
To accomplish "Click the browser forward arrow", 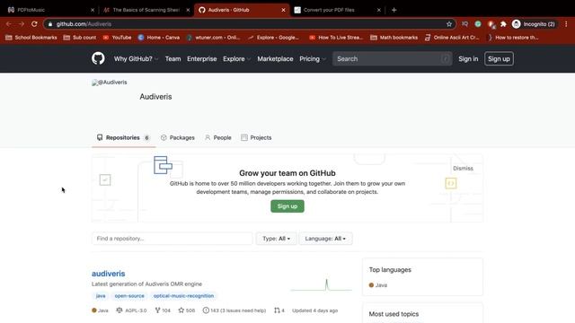I will point(22,24).
